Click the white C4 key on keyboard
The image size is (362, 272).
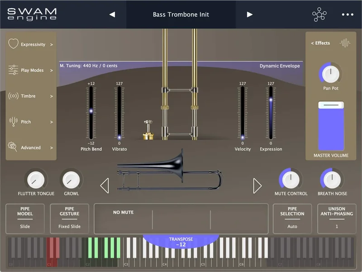coord(165,262)
